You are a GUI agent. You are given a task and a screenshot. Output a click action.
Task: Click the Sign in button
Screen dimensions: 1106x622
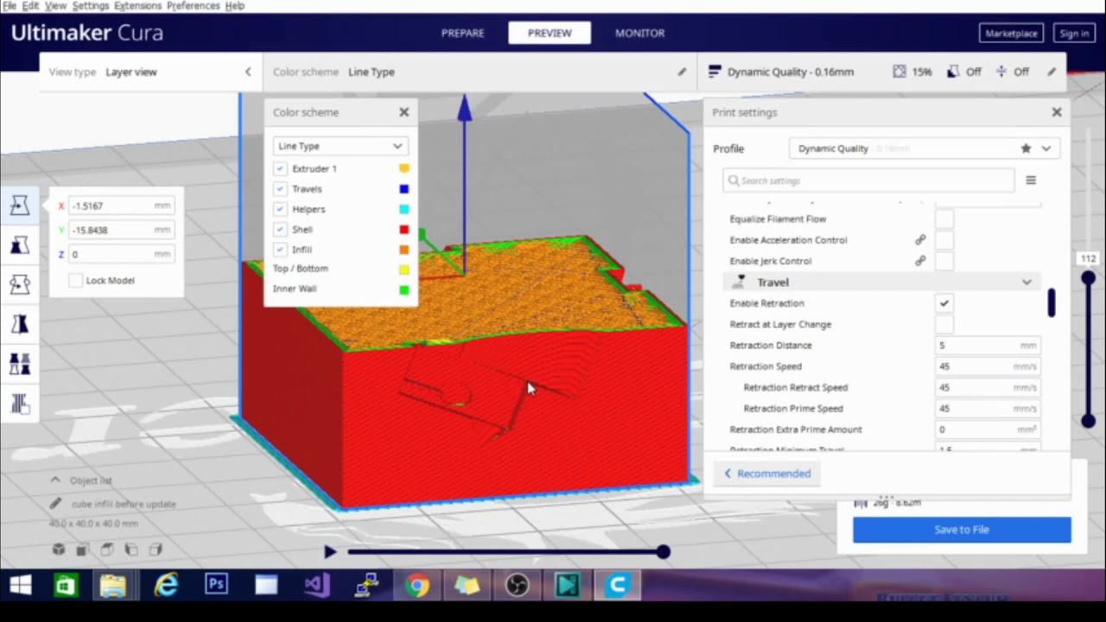1074,34
